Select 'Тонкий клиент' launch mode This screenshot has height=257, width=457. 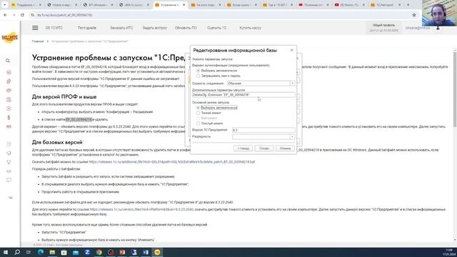[x=199, y=113]
